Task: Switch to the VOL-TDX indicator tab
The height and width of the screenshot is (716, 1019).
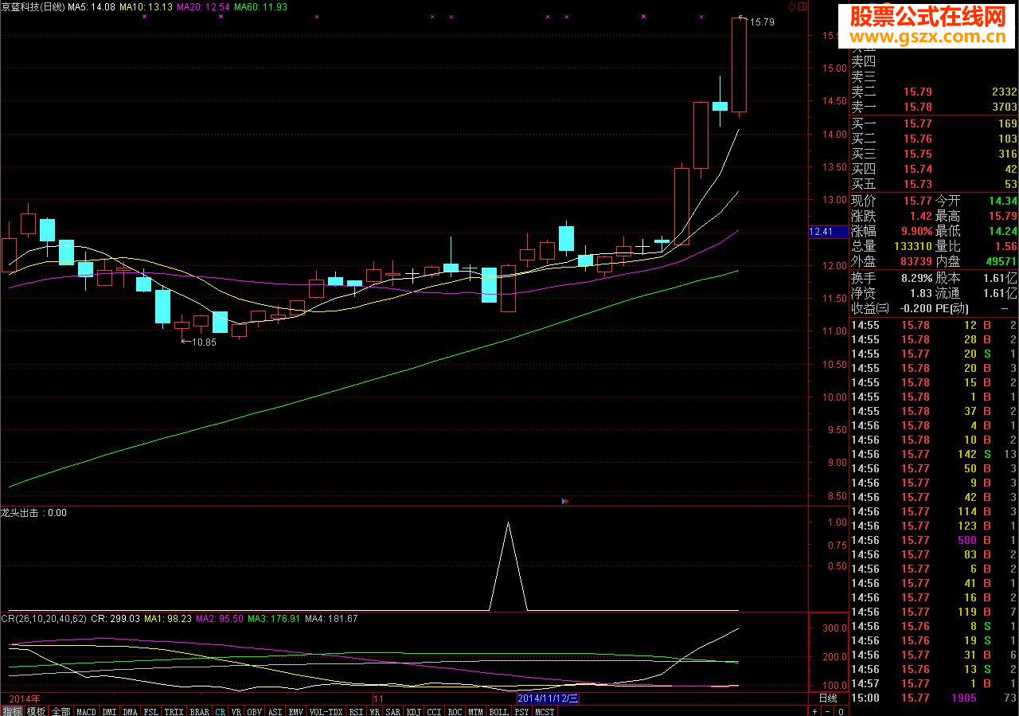Action: pos(326,711)
